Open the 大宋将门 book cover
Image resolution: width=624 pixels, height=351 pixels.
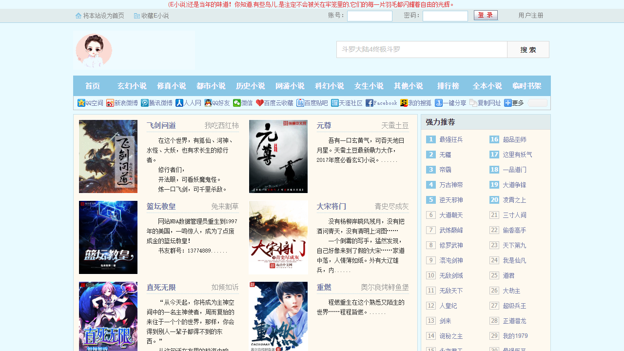pyautogui.click(x=278, y=237)
